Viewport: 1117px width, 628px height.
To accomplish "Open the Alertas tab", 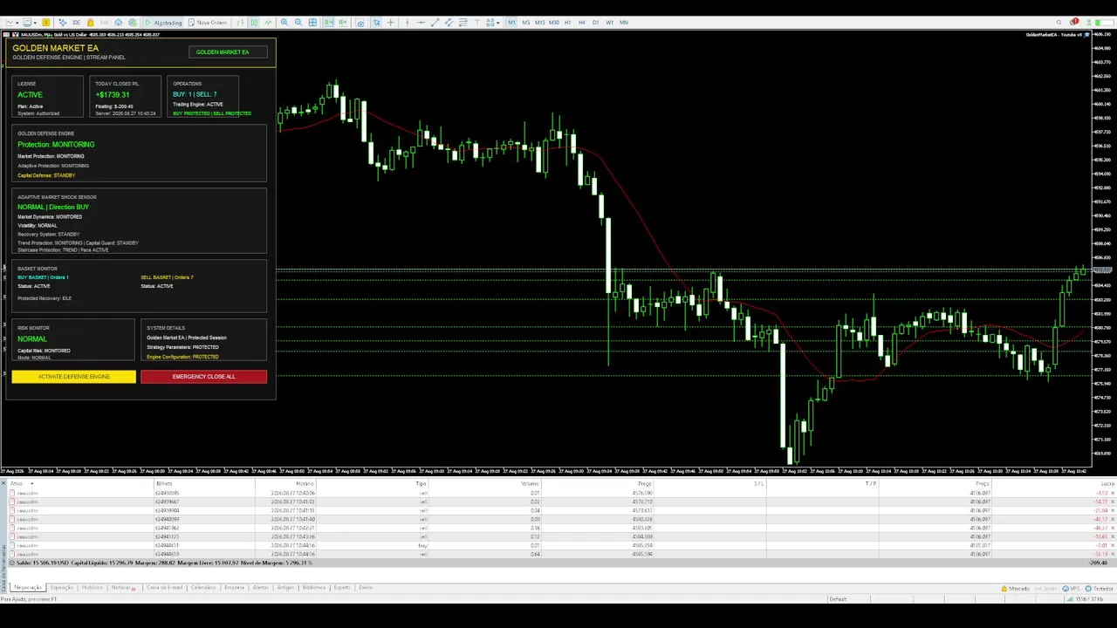I will point(261,587).
